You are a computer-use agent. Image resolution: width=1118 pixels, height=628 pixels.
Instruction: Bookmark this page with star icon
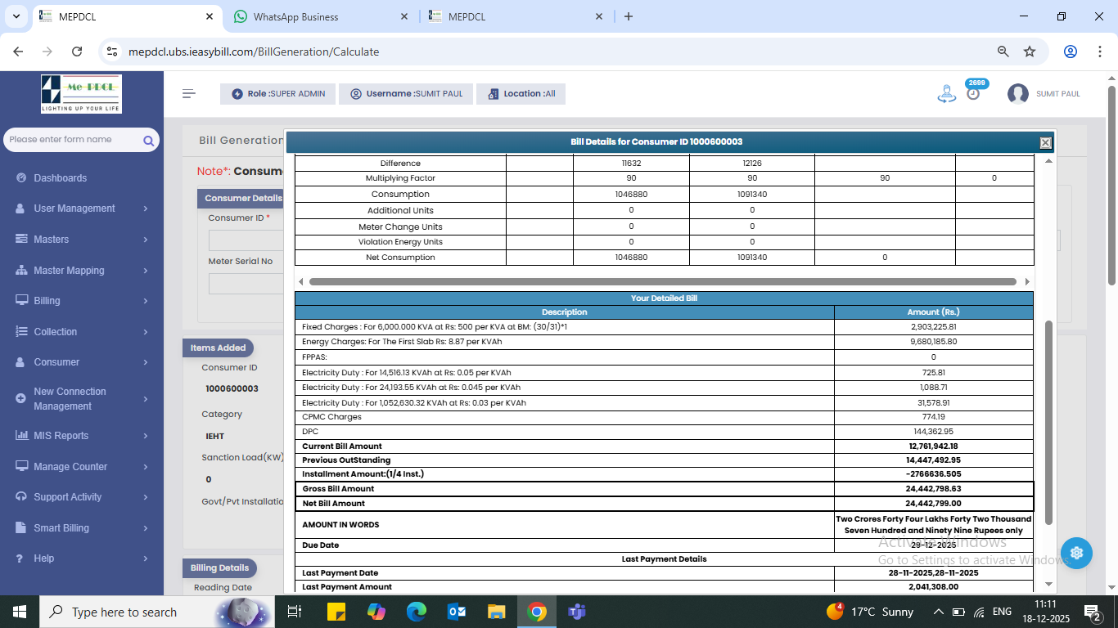coord(1030,52)
